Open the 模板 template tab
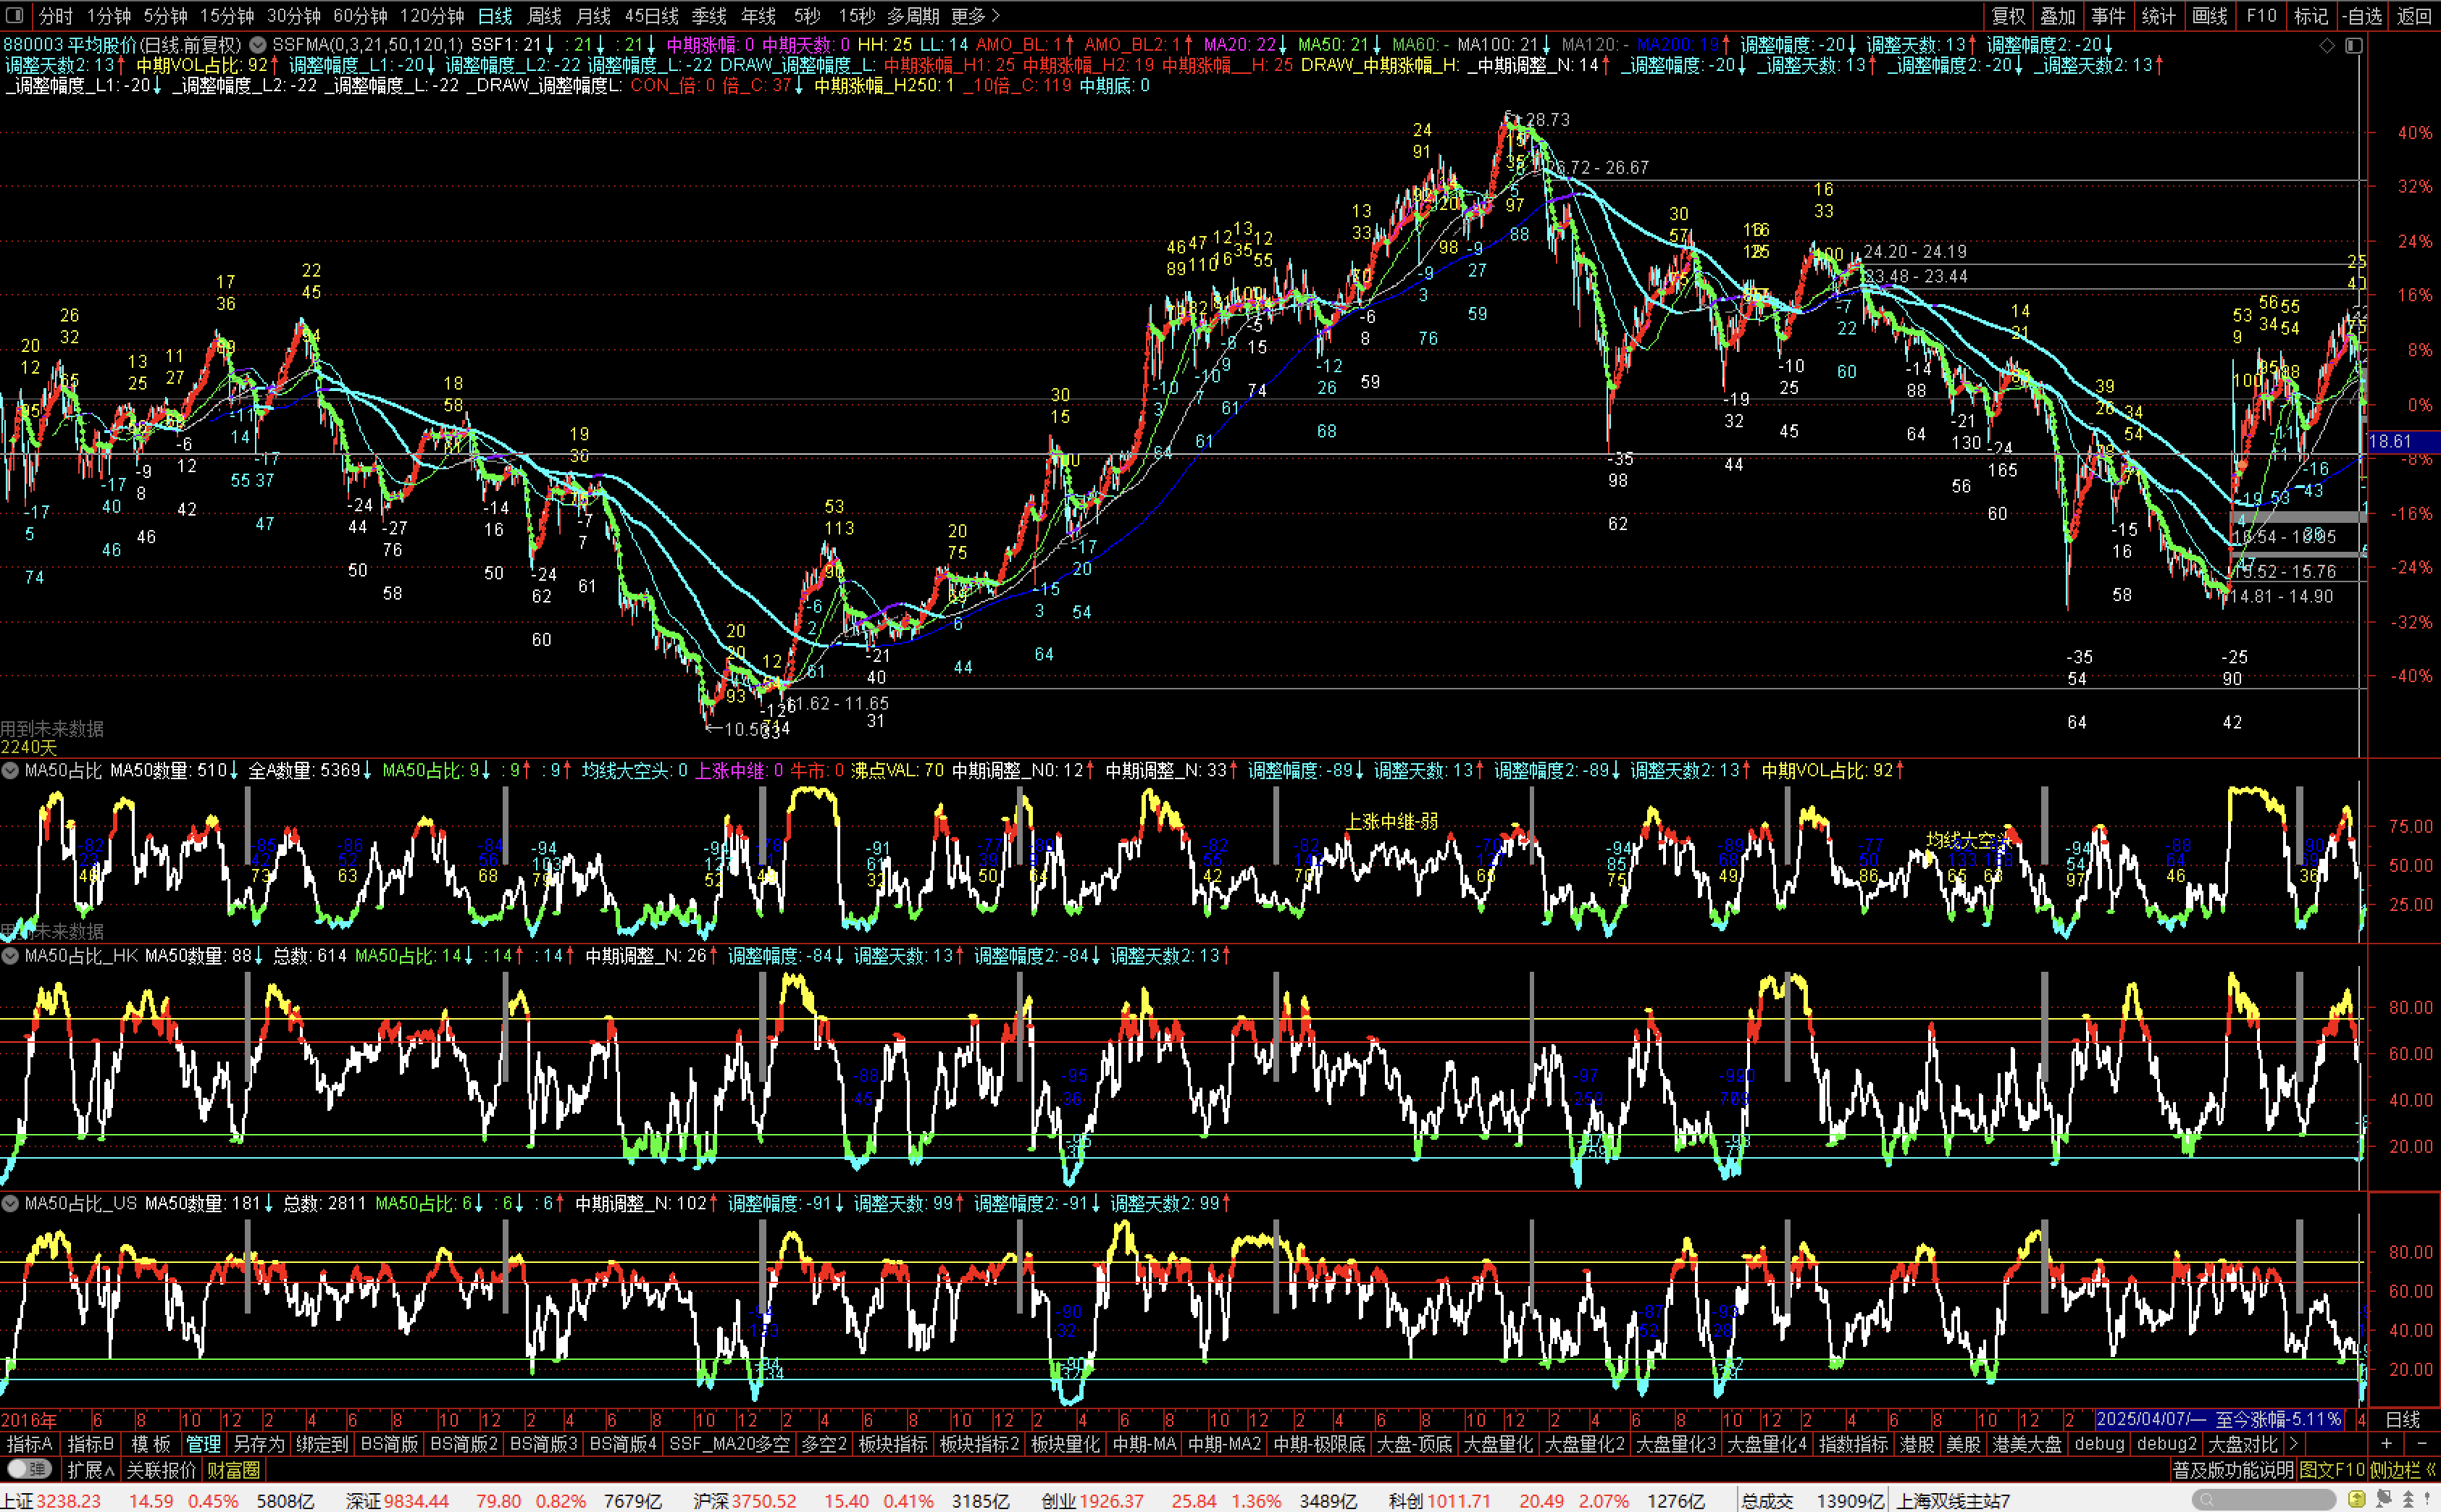The image size is (2441, 1512). [151, 1443]
